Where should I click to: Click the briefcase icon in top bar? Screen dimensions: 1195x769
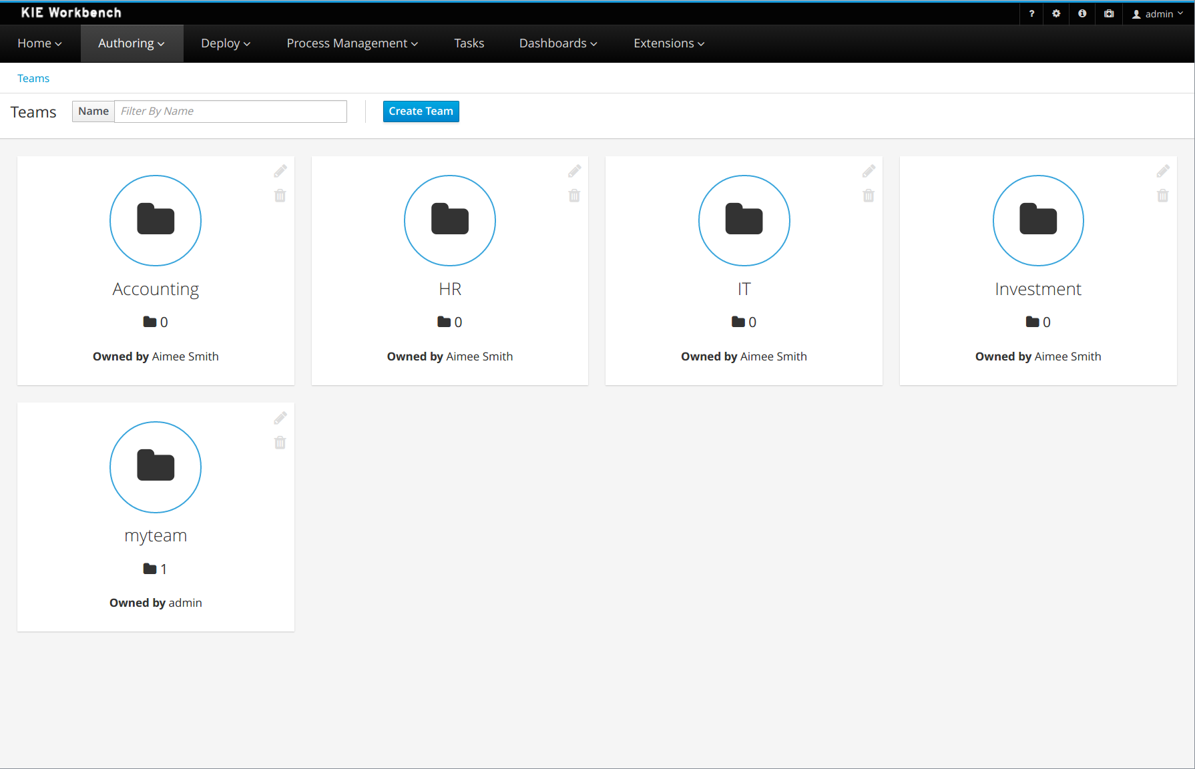(1109, 13)
